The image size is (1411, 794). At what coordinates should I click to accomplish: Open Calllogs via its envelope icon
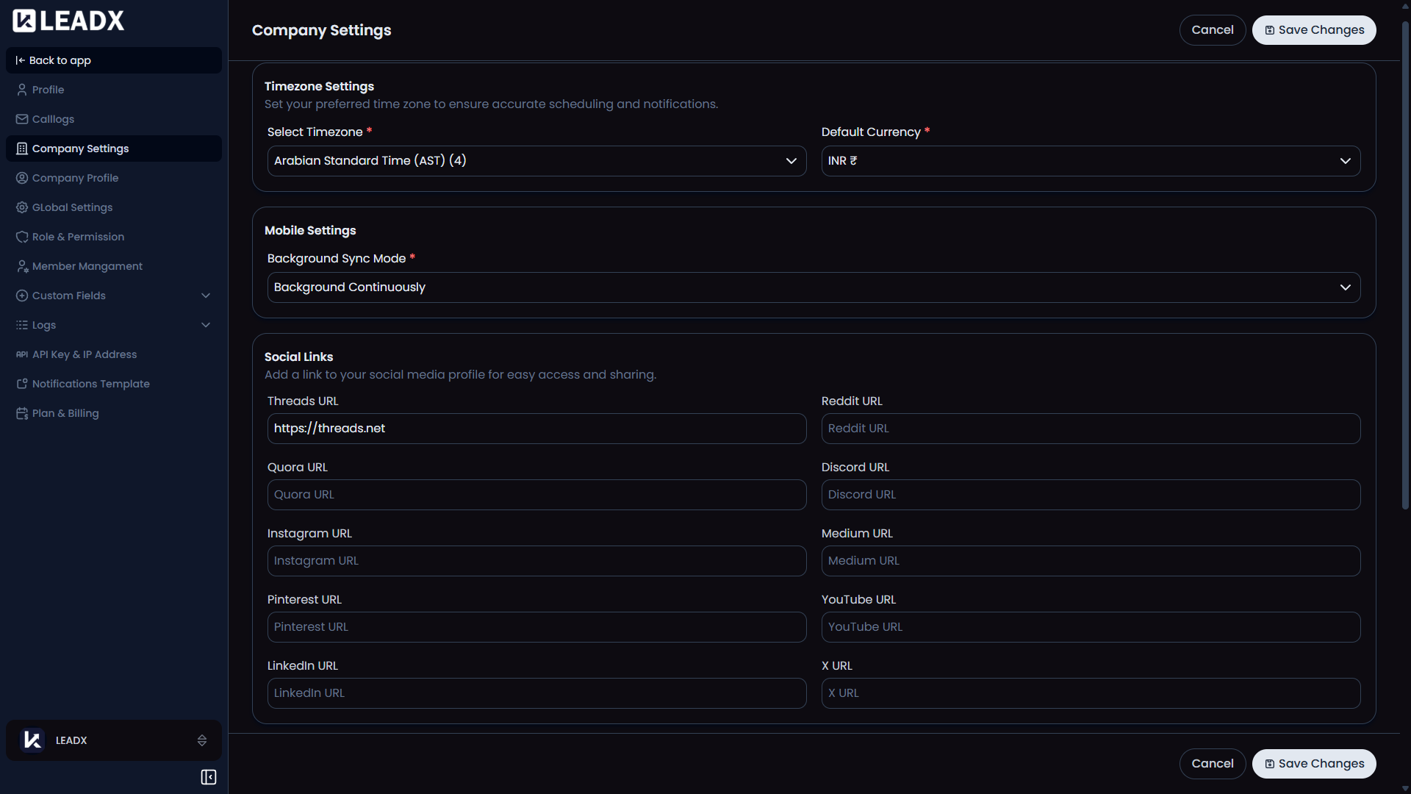coord(21,119)
